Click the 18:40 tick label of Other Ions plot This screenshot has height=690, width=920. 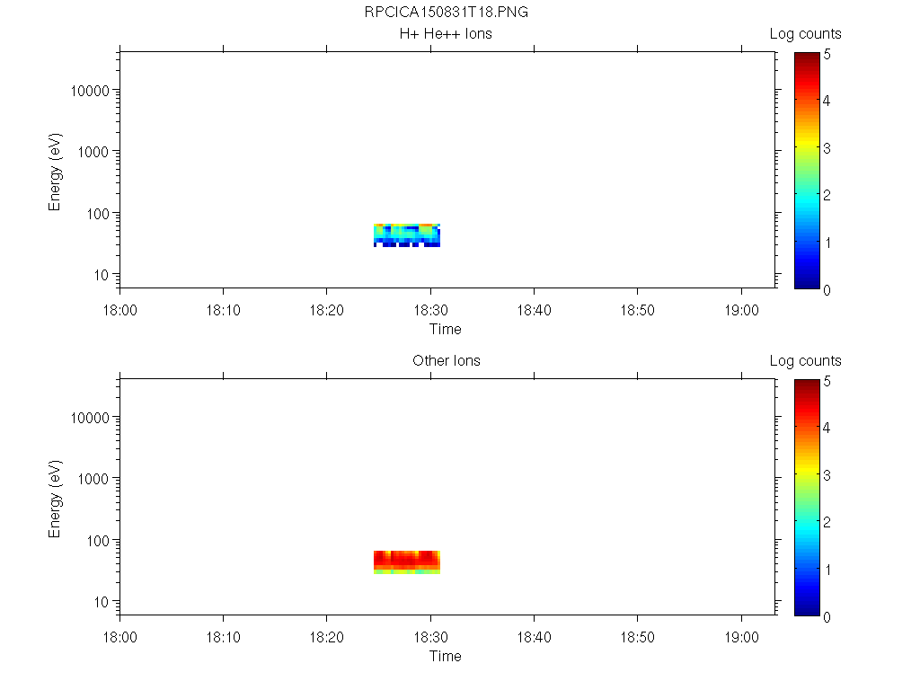pyautogui.click(x=534, y=637)
